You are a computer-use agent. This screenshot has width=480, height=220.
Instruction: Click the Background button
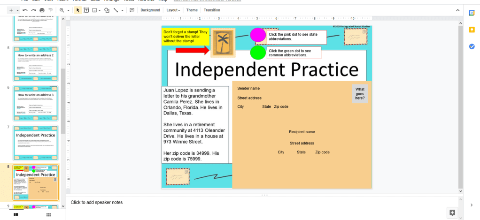point(150,10)
